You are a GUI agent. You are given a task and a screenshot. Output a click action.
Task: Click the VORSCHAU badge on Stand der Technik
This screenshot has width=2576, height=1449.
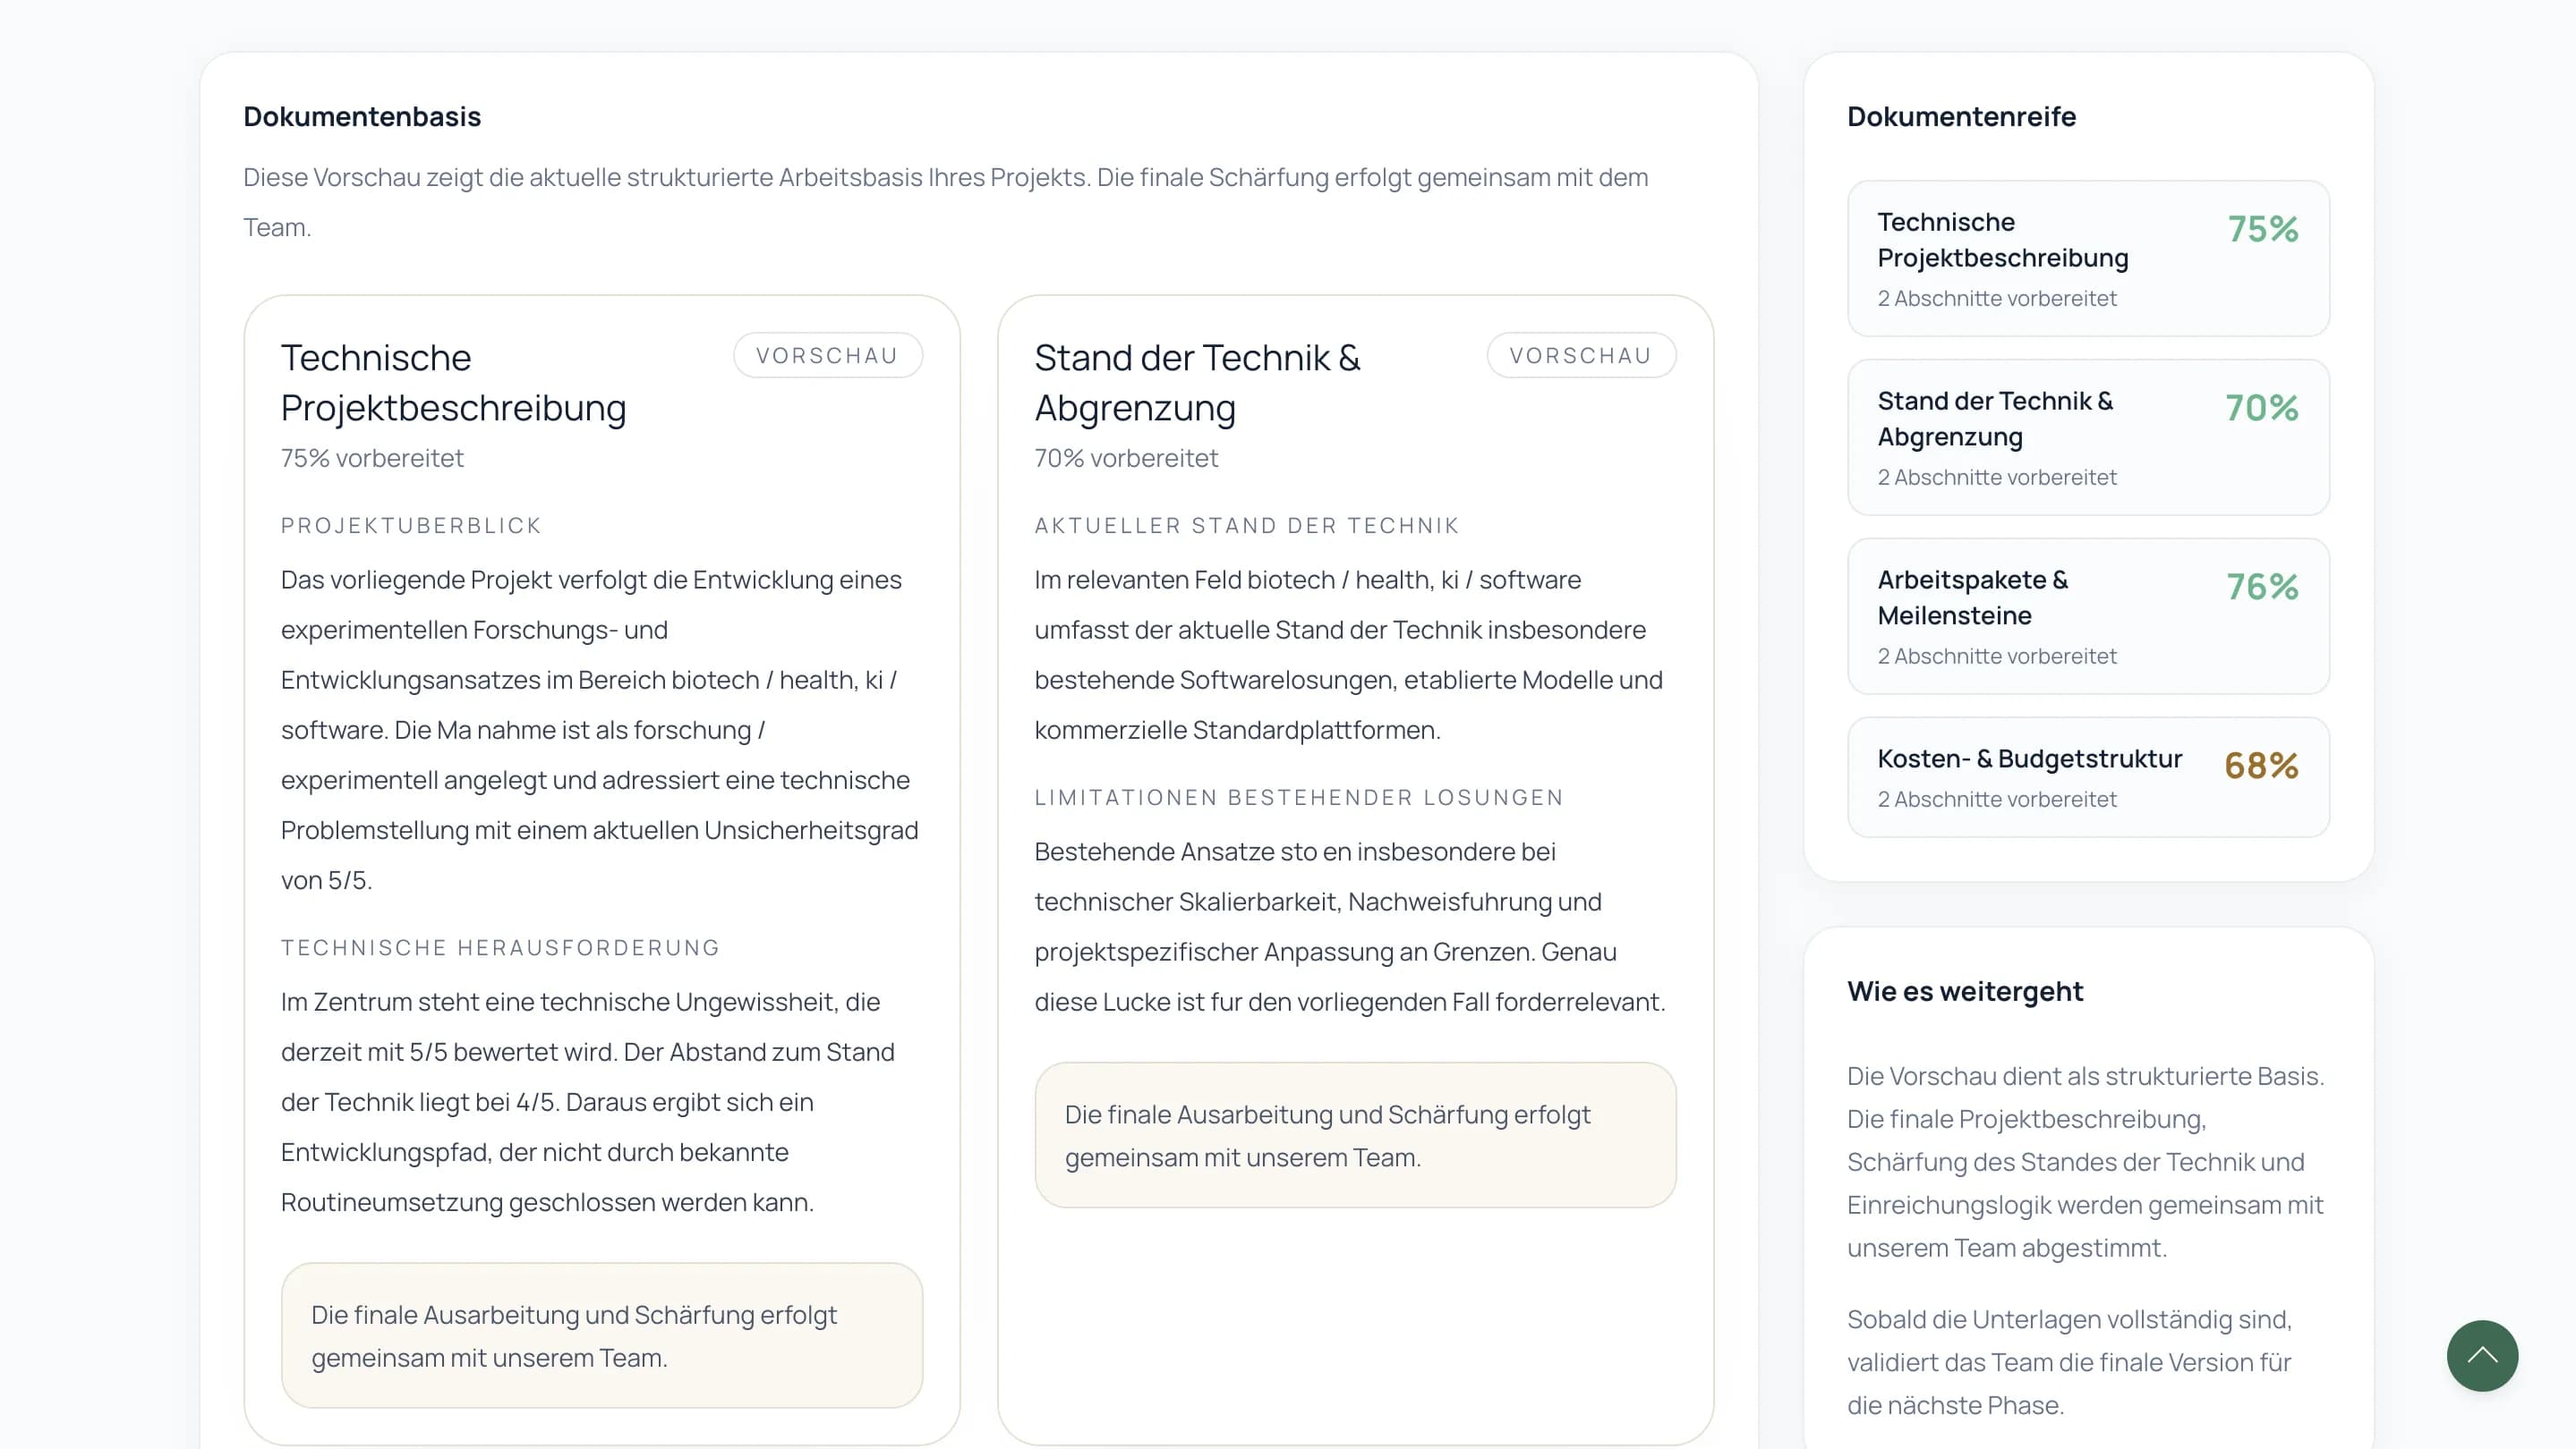(1580, 356)
